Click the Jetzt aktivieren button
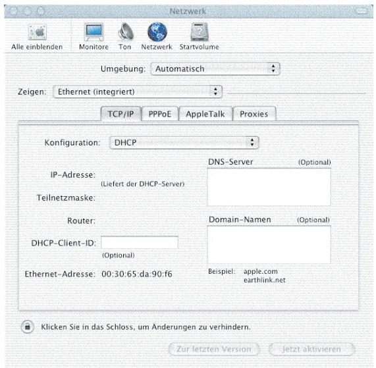 (x=311, y=349)
